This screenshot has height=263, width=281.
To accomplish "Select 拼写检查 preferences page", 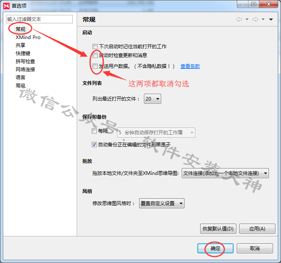I will pos(25,61).
